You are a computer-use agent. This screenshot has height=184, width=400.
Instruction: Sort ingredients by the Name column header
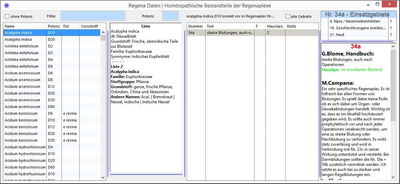(x=25, y=26)
